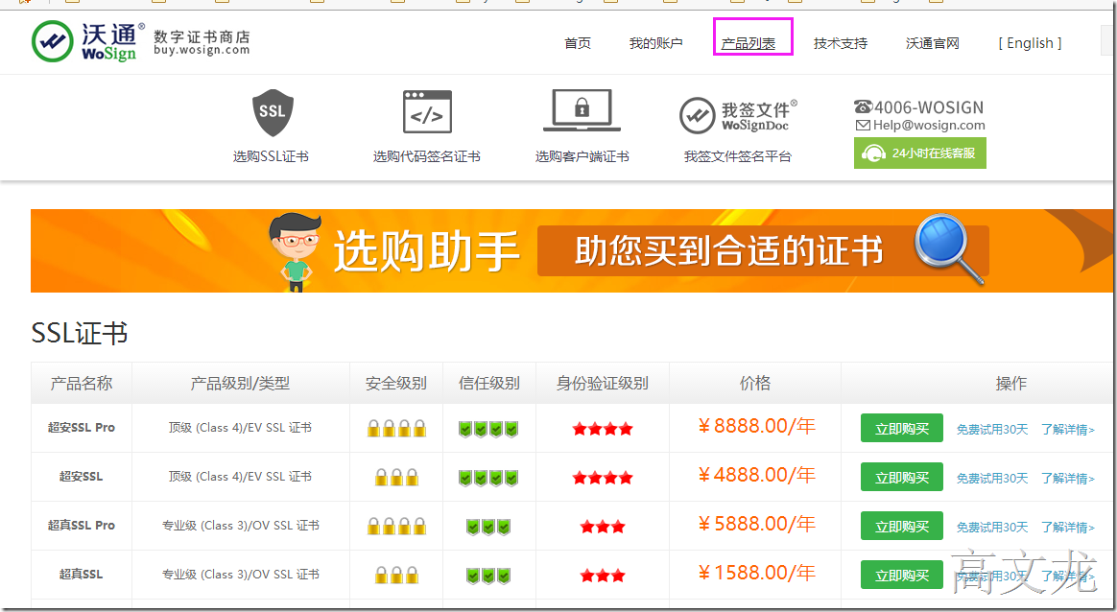Open 24小时在线客服 chat button
Image resolution: width=1117 pixels, height=612 pixels.
click(x=919, y=153)
